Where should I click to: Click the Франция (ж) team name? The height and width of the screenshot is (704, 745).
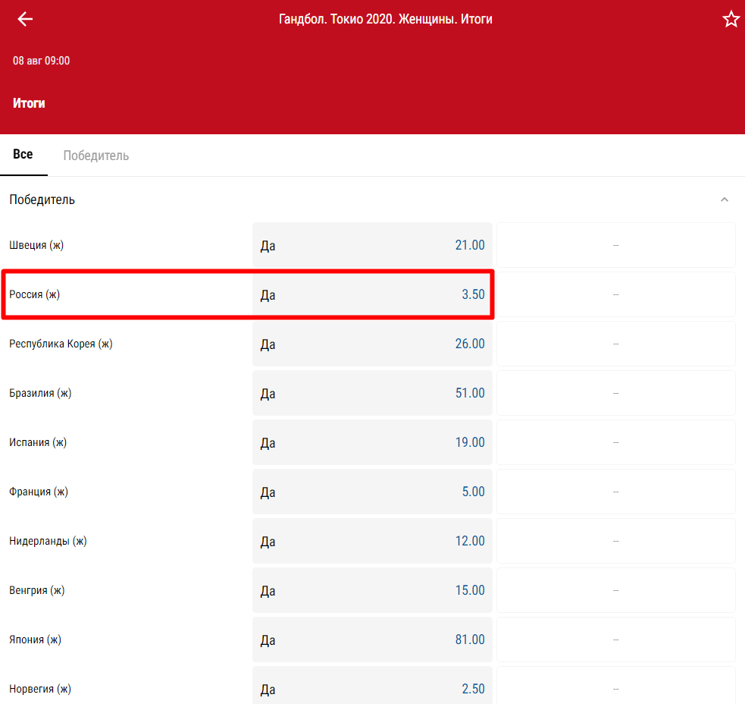point(39,492)
